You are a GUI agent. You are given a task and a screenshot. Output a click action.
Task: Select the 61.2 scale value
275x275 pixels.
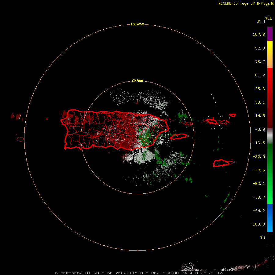pos(260,75)
